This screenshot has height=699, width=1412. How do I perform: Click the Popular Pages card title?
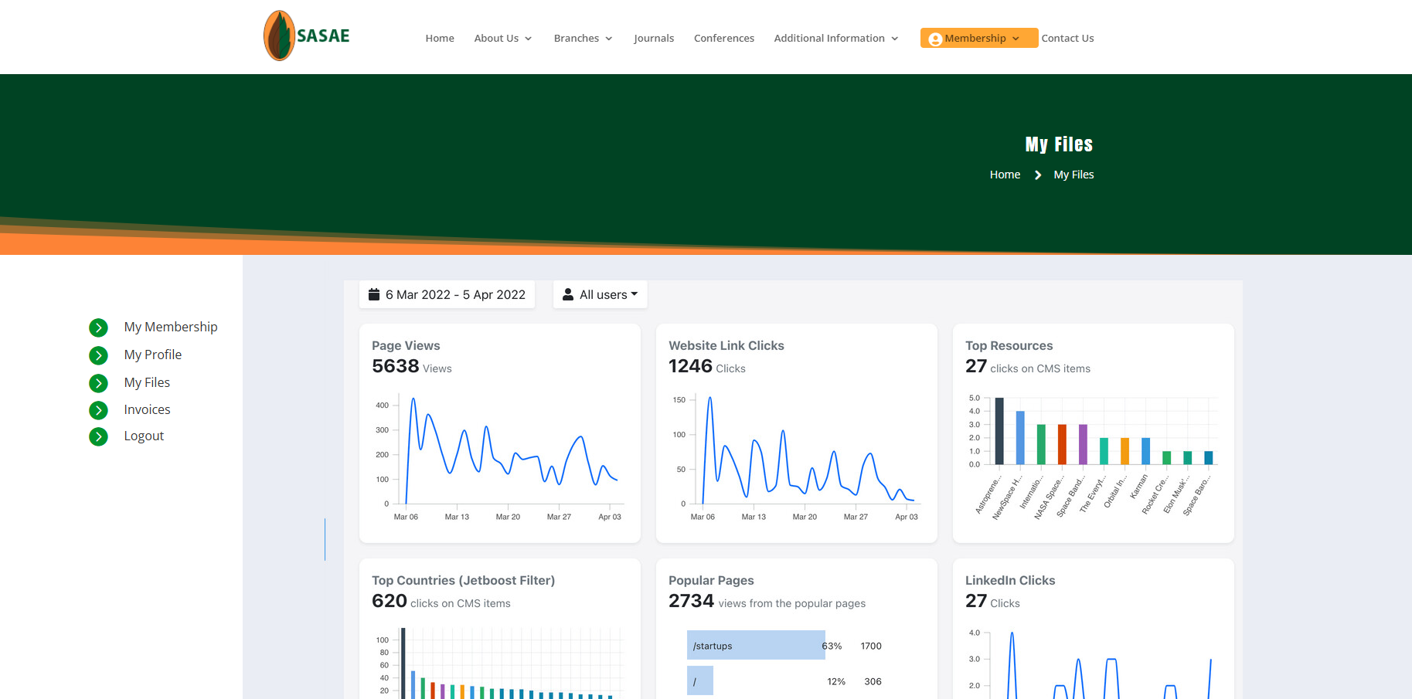[711, 580]
